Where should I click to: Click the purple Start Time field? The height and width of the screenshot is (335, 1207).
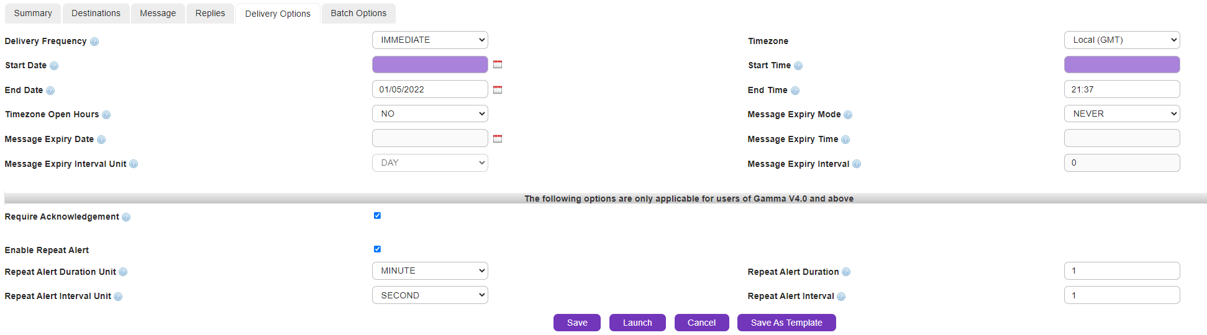1121,65
